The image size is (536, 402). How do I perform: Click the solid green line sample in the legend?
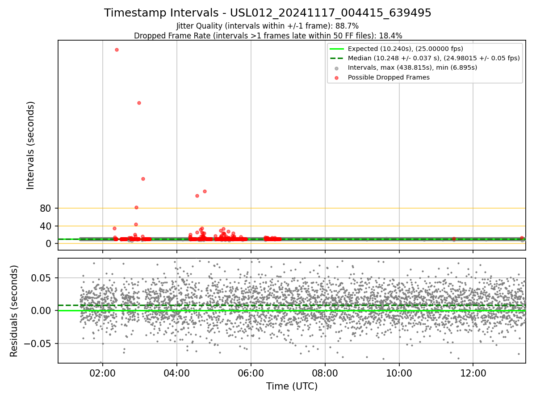(x=337, y=49)
